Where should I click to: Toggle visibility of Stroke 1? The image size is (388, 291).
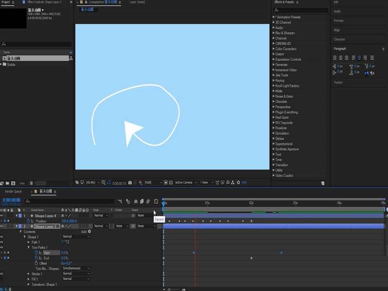pyautogui.click(x=1, y=274)
